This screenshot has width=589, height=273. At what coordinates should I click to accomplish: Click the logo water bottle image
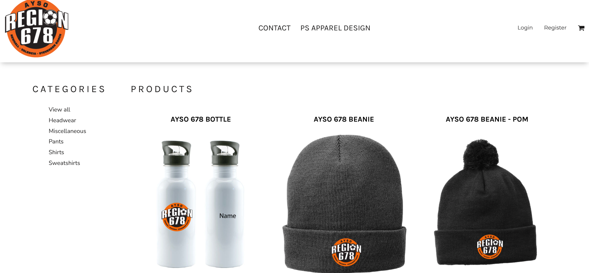tap(177, 204)
